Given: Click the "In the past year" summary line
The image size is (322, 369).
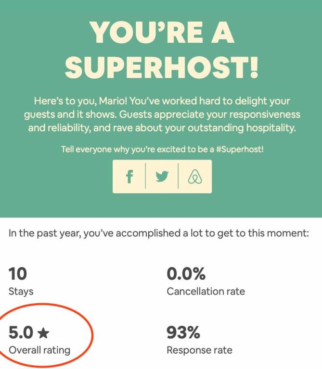Looking at the screenshot, I should tap(158, 234).
